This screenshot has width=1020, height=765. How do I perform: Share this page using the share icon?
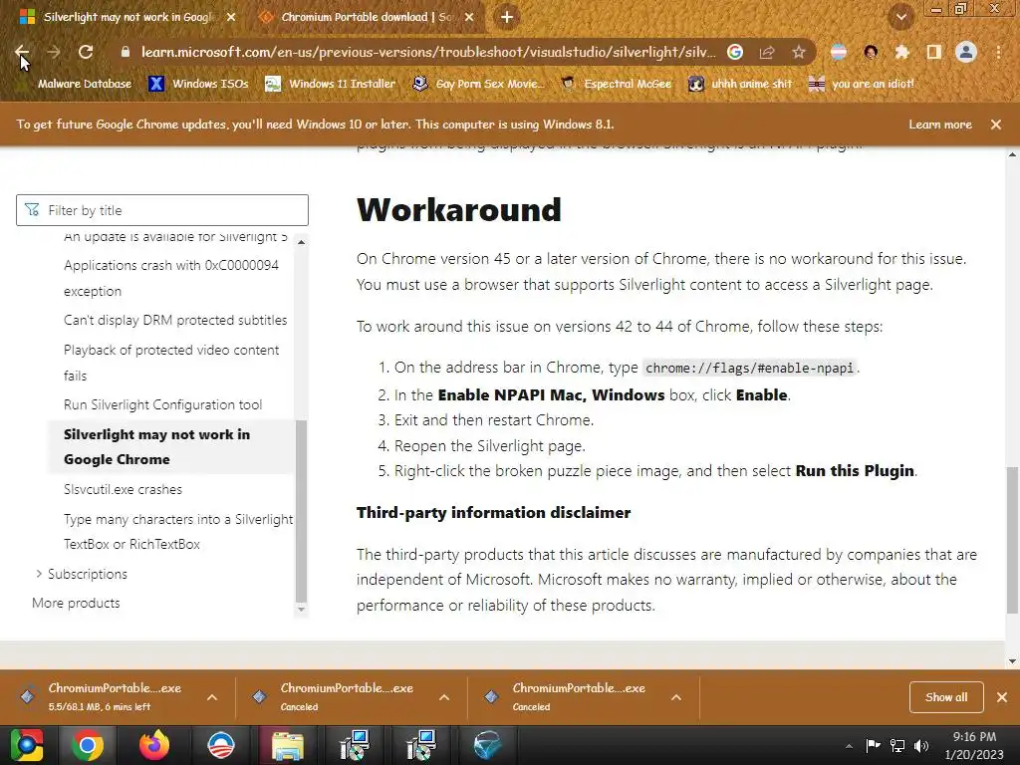click(767, 52)
